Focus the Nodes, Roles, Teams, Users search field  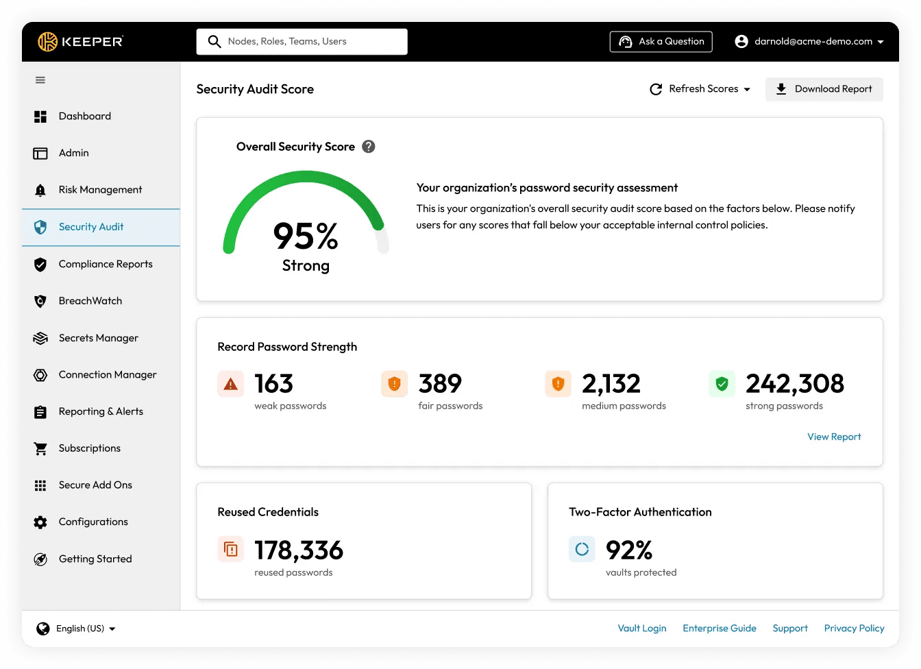302,42
